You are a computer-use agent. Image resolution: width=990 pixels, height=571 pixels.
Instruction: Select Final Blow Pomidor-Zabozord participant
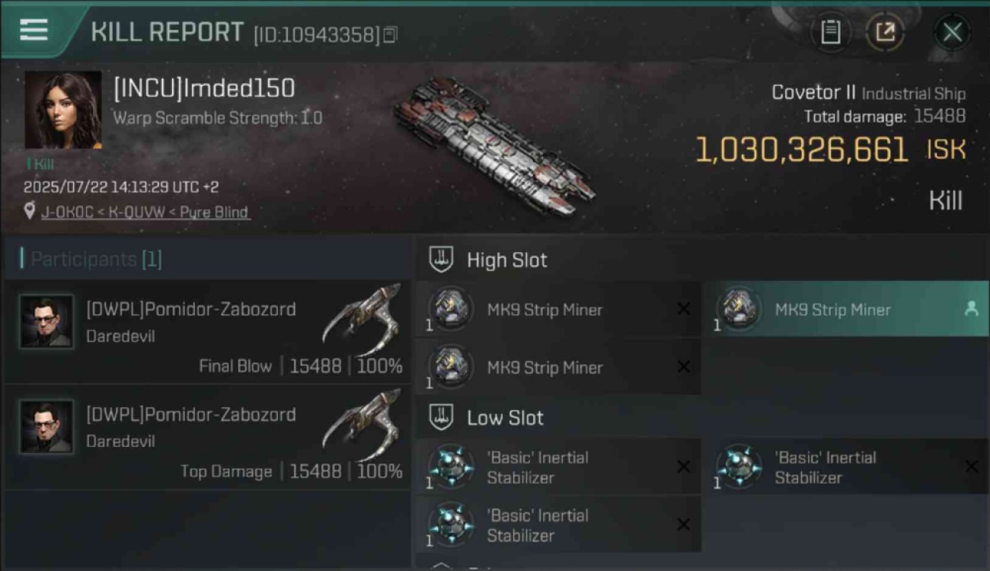tap(207, 332)
